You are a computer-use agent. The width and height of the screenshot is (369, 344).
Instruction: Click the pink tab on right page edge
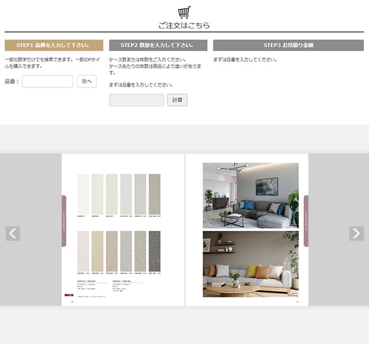306,221
